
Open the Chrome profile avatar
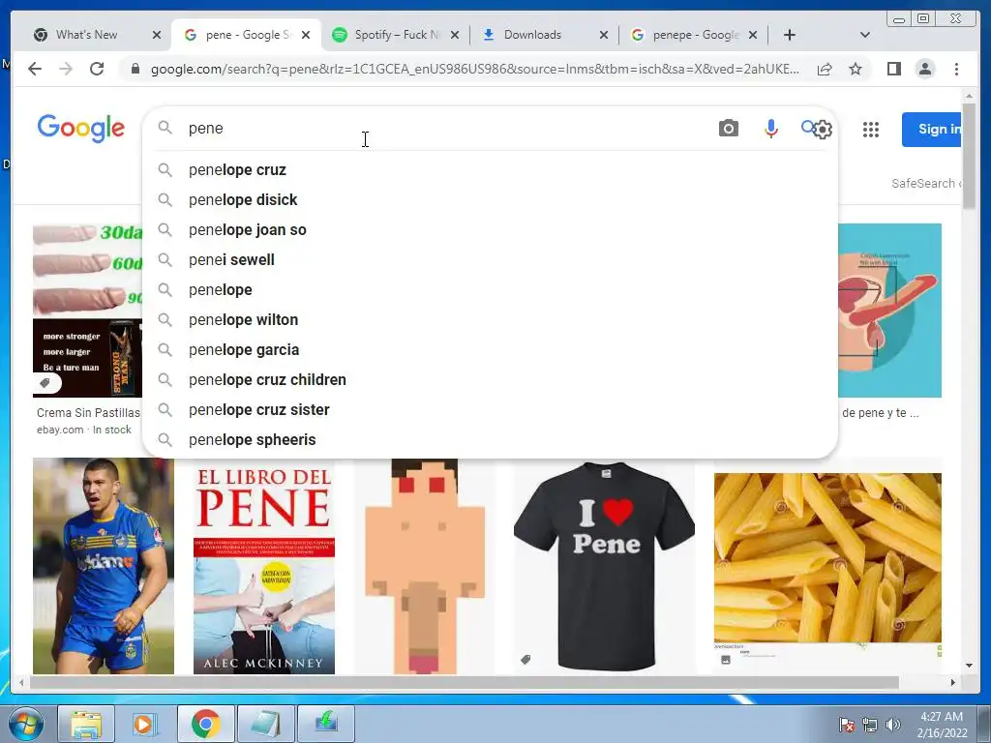pos(924,69)
